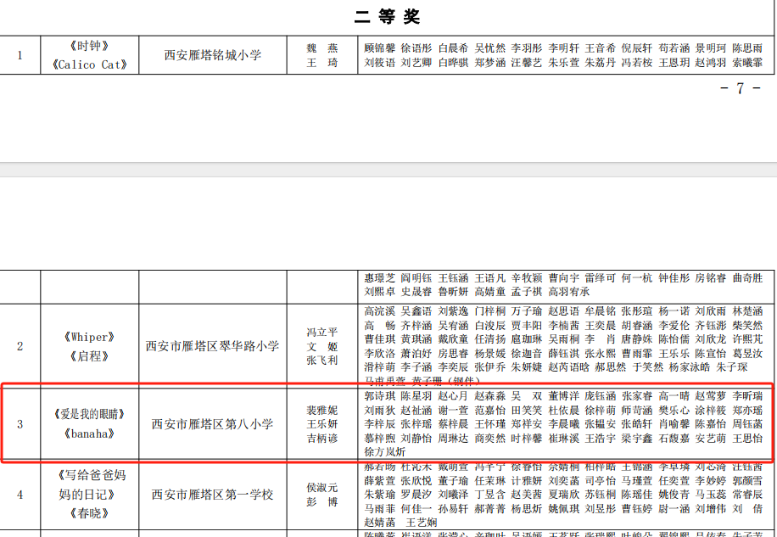Select the song title 《banaha》
777x537 pixels.
89,434
